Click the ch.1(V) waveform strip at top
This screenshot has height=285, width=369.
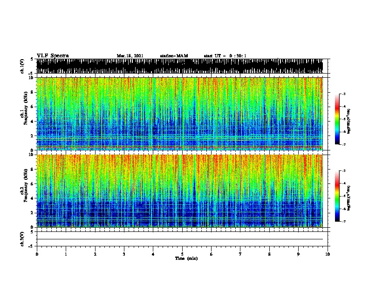coord(180,66)
